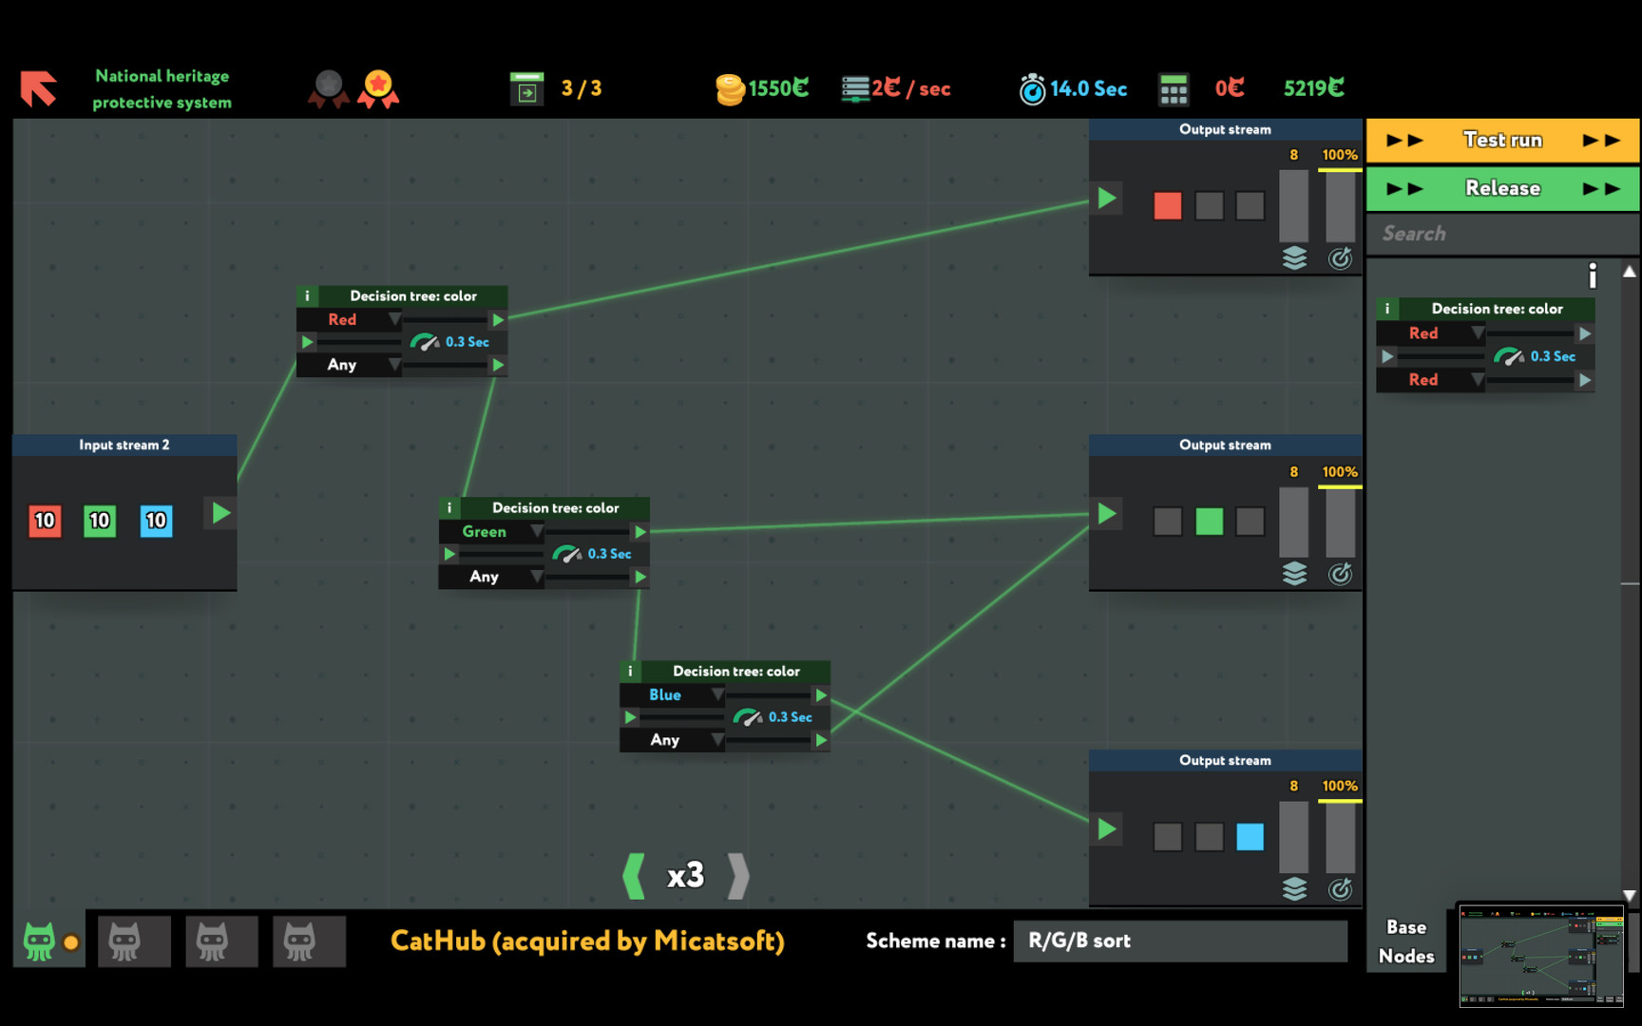Start the Test run
1642x1026 pixels.
coord(1502,141)
